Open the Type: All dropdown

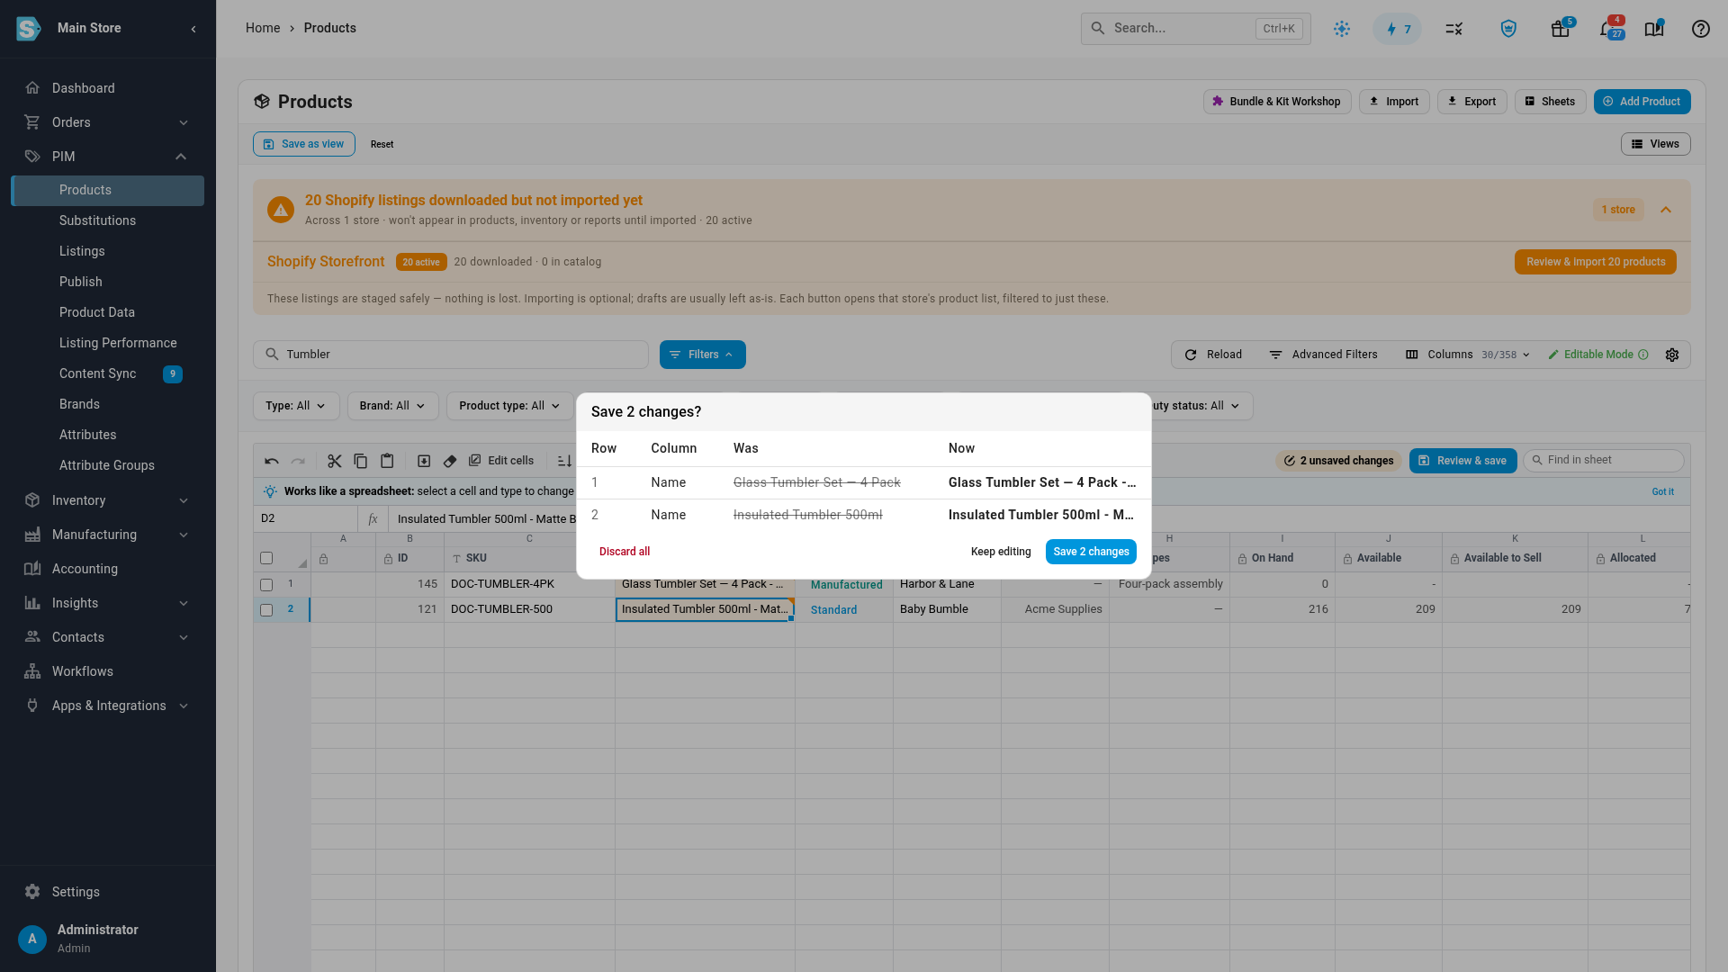pos(296,406)
